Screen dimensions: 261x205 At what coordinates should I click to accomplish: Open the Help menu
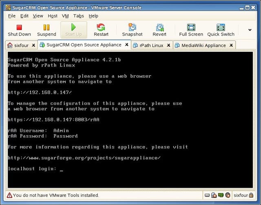[93, 16]
